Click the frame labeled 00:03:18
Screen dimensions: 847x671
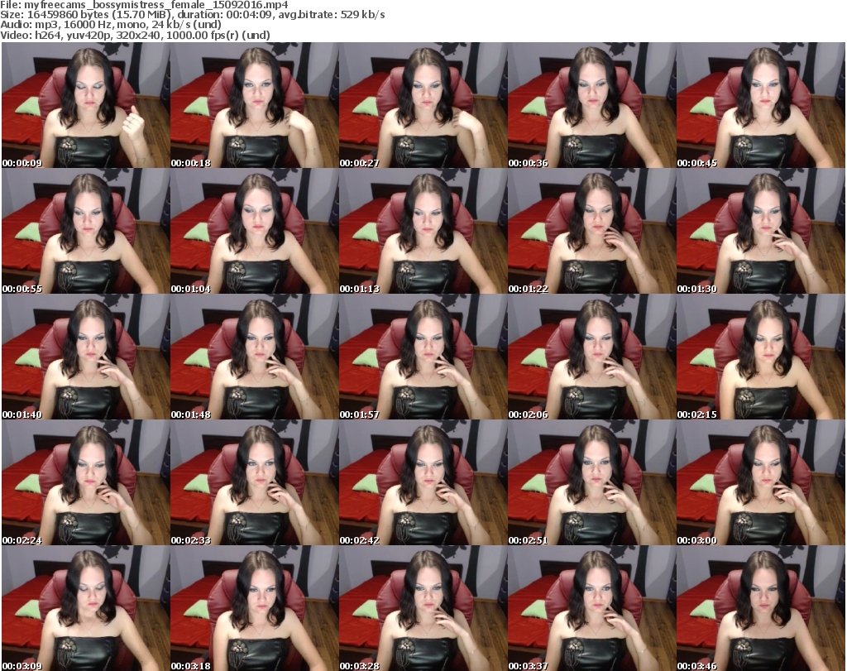pyautogui.click(x=255, y=608)
